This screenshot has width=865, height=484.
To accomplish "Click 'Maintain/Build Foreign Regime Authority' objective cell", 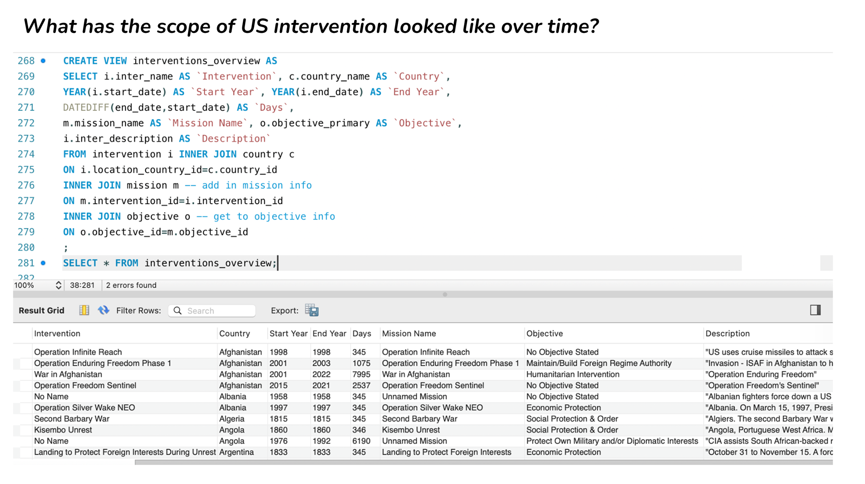I will (x=599, y=363).
